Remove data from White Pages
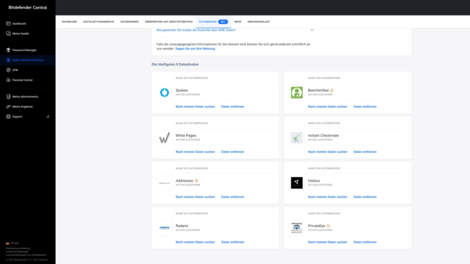470x264 pixels. [232, 152]
